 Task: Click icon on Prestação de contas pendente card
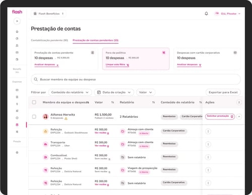tap(92, 52)
